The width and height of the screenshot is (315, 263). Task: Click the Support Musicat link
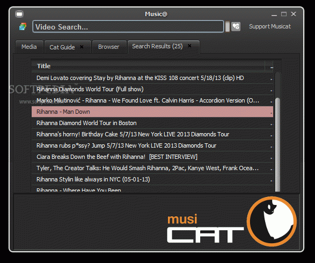270,26
